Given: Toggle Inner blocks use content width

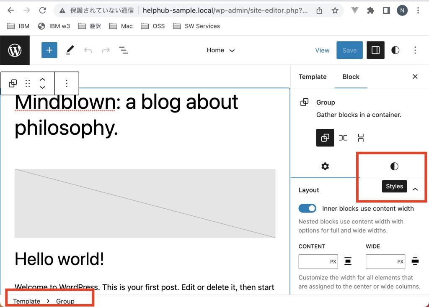Looking at the screenshot, I should point(307,208).
